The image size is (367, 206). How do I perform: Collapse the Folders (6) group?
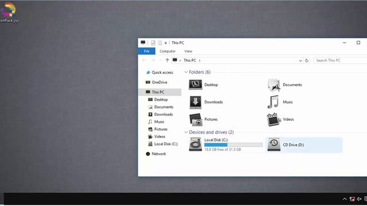pos(186,72)
